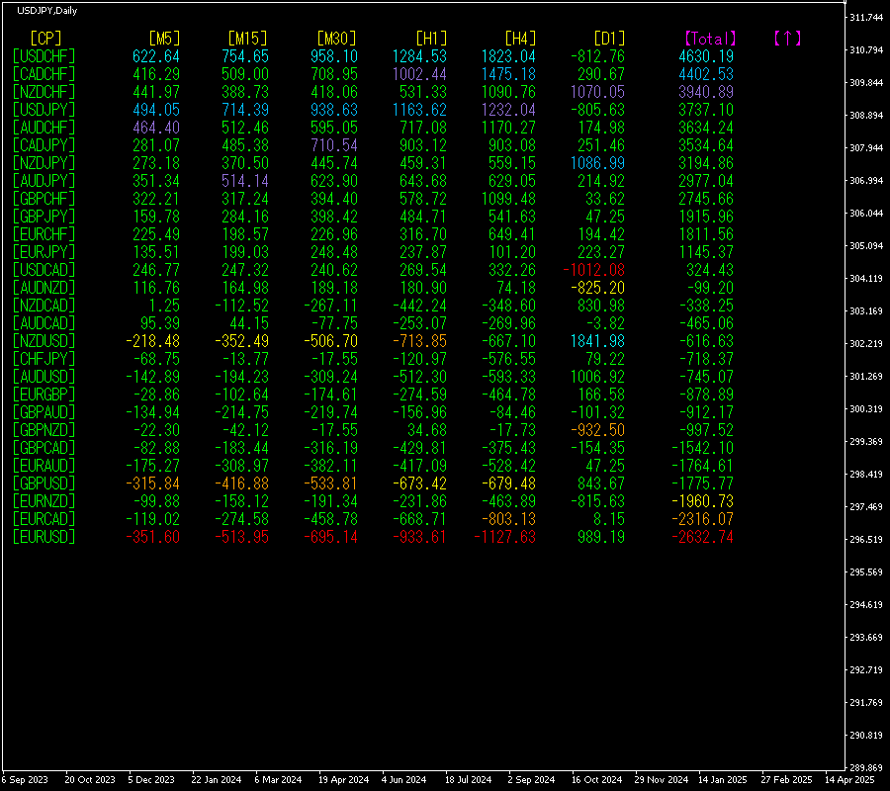Click the 6 Sep 2023 date label

click(25, 780)
